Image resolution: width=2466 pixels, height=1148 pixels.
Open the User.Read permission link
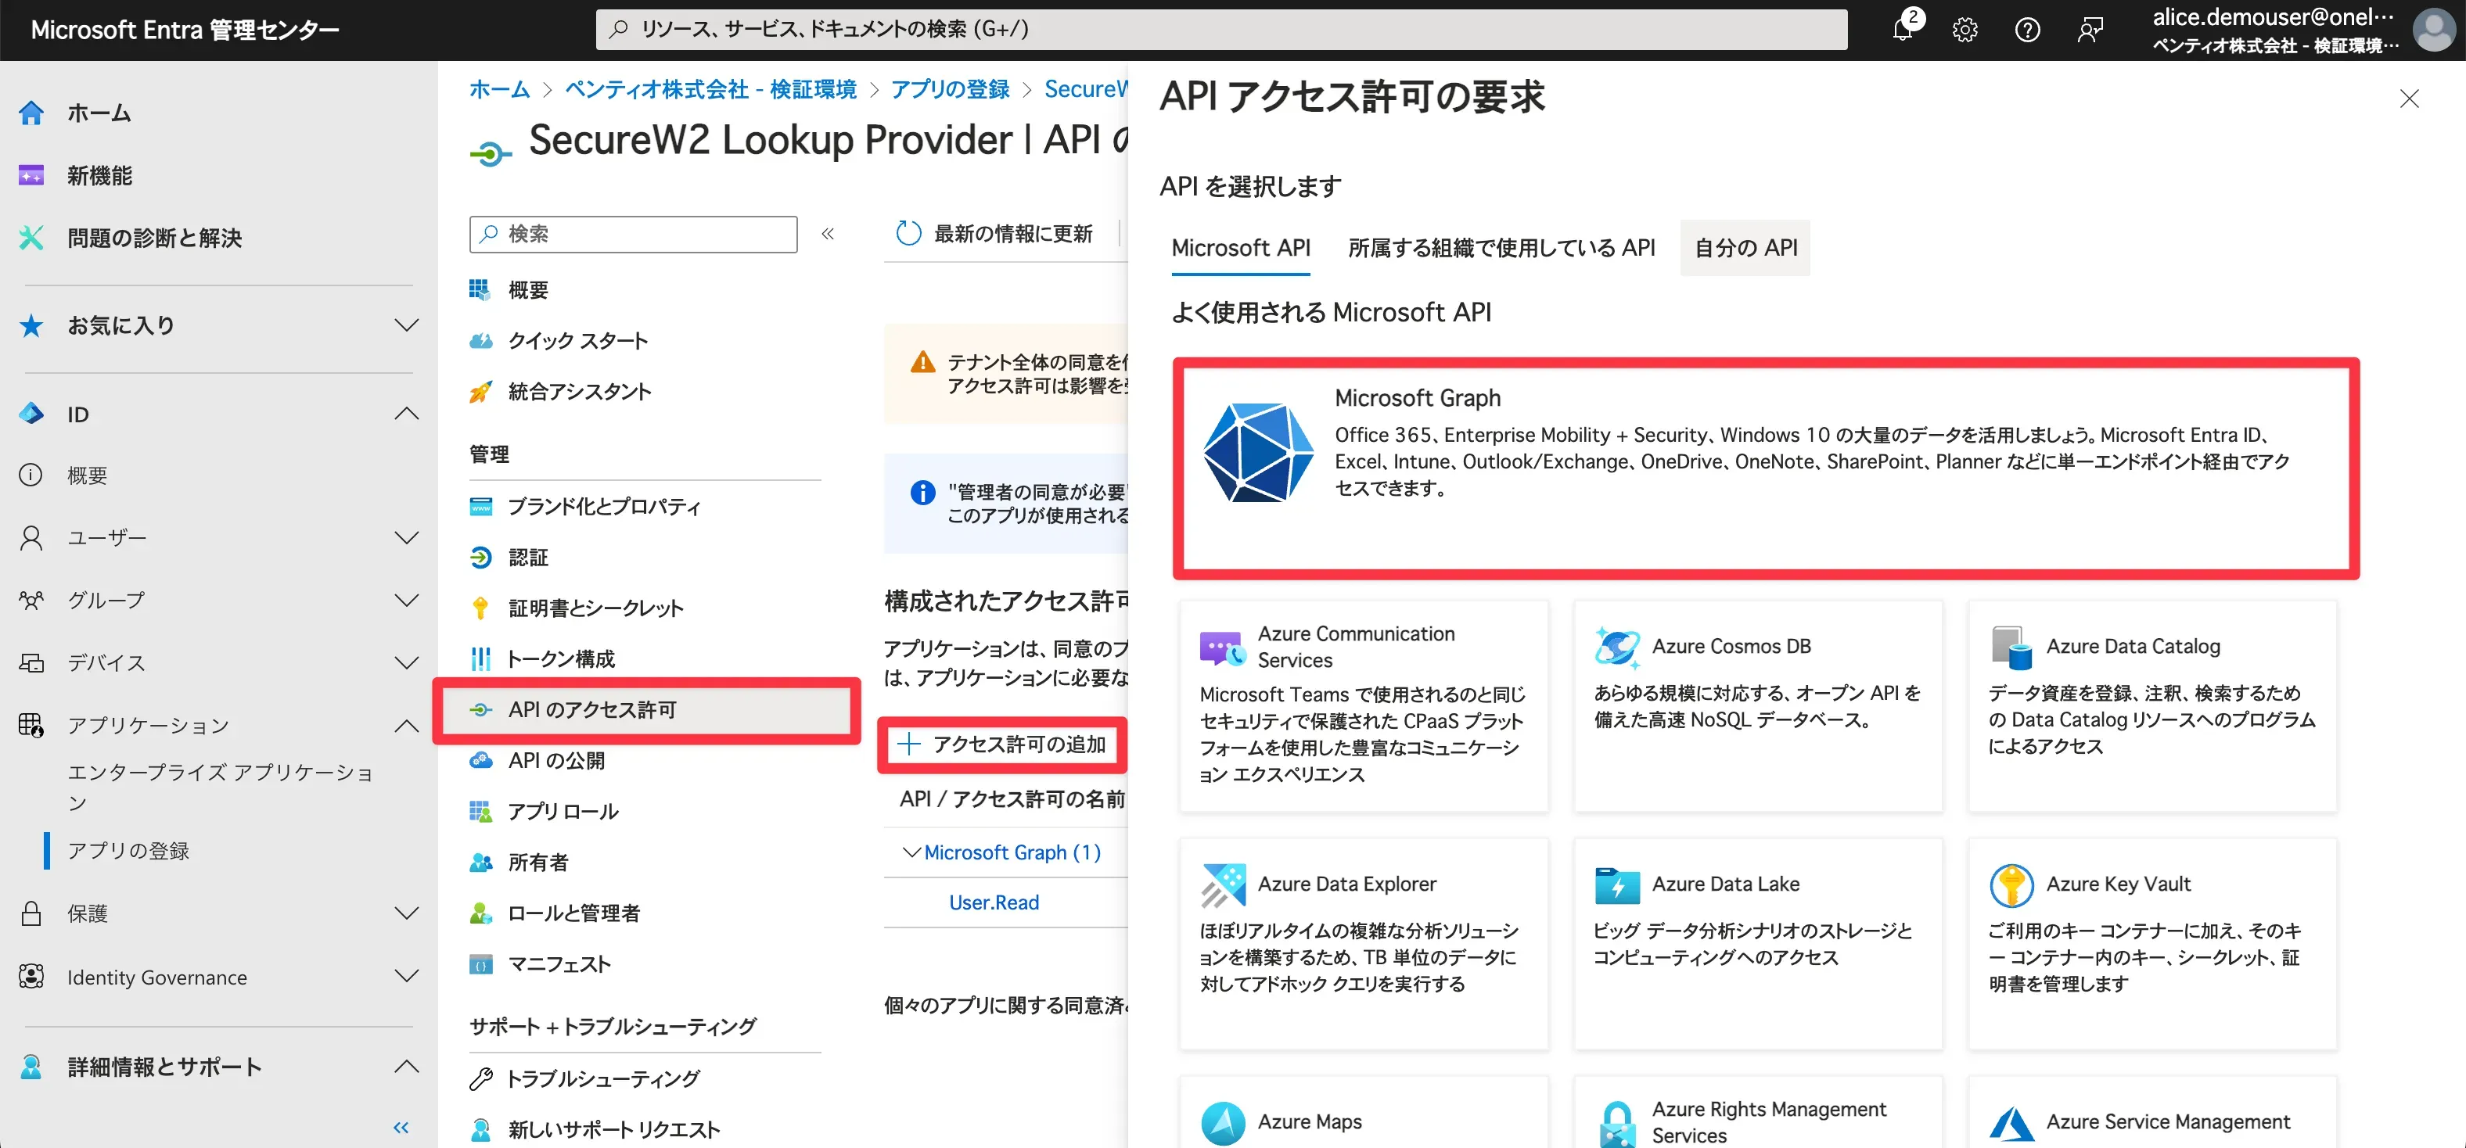(993, 902)
